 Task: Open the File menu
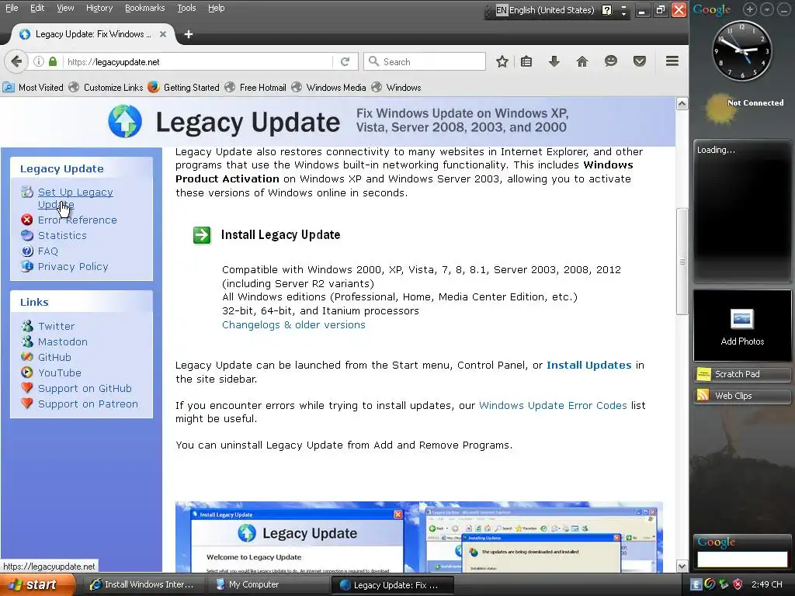[x=12, y=8]
